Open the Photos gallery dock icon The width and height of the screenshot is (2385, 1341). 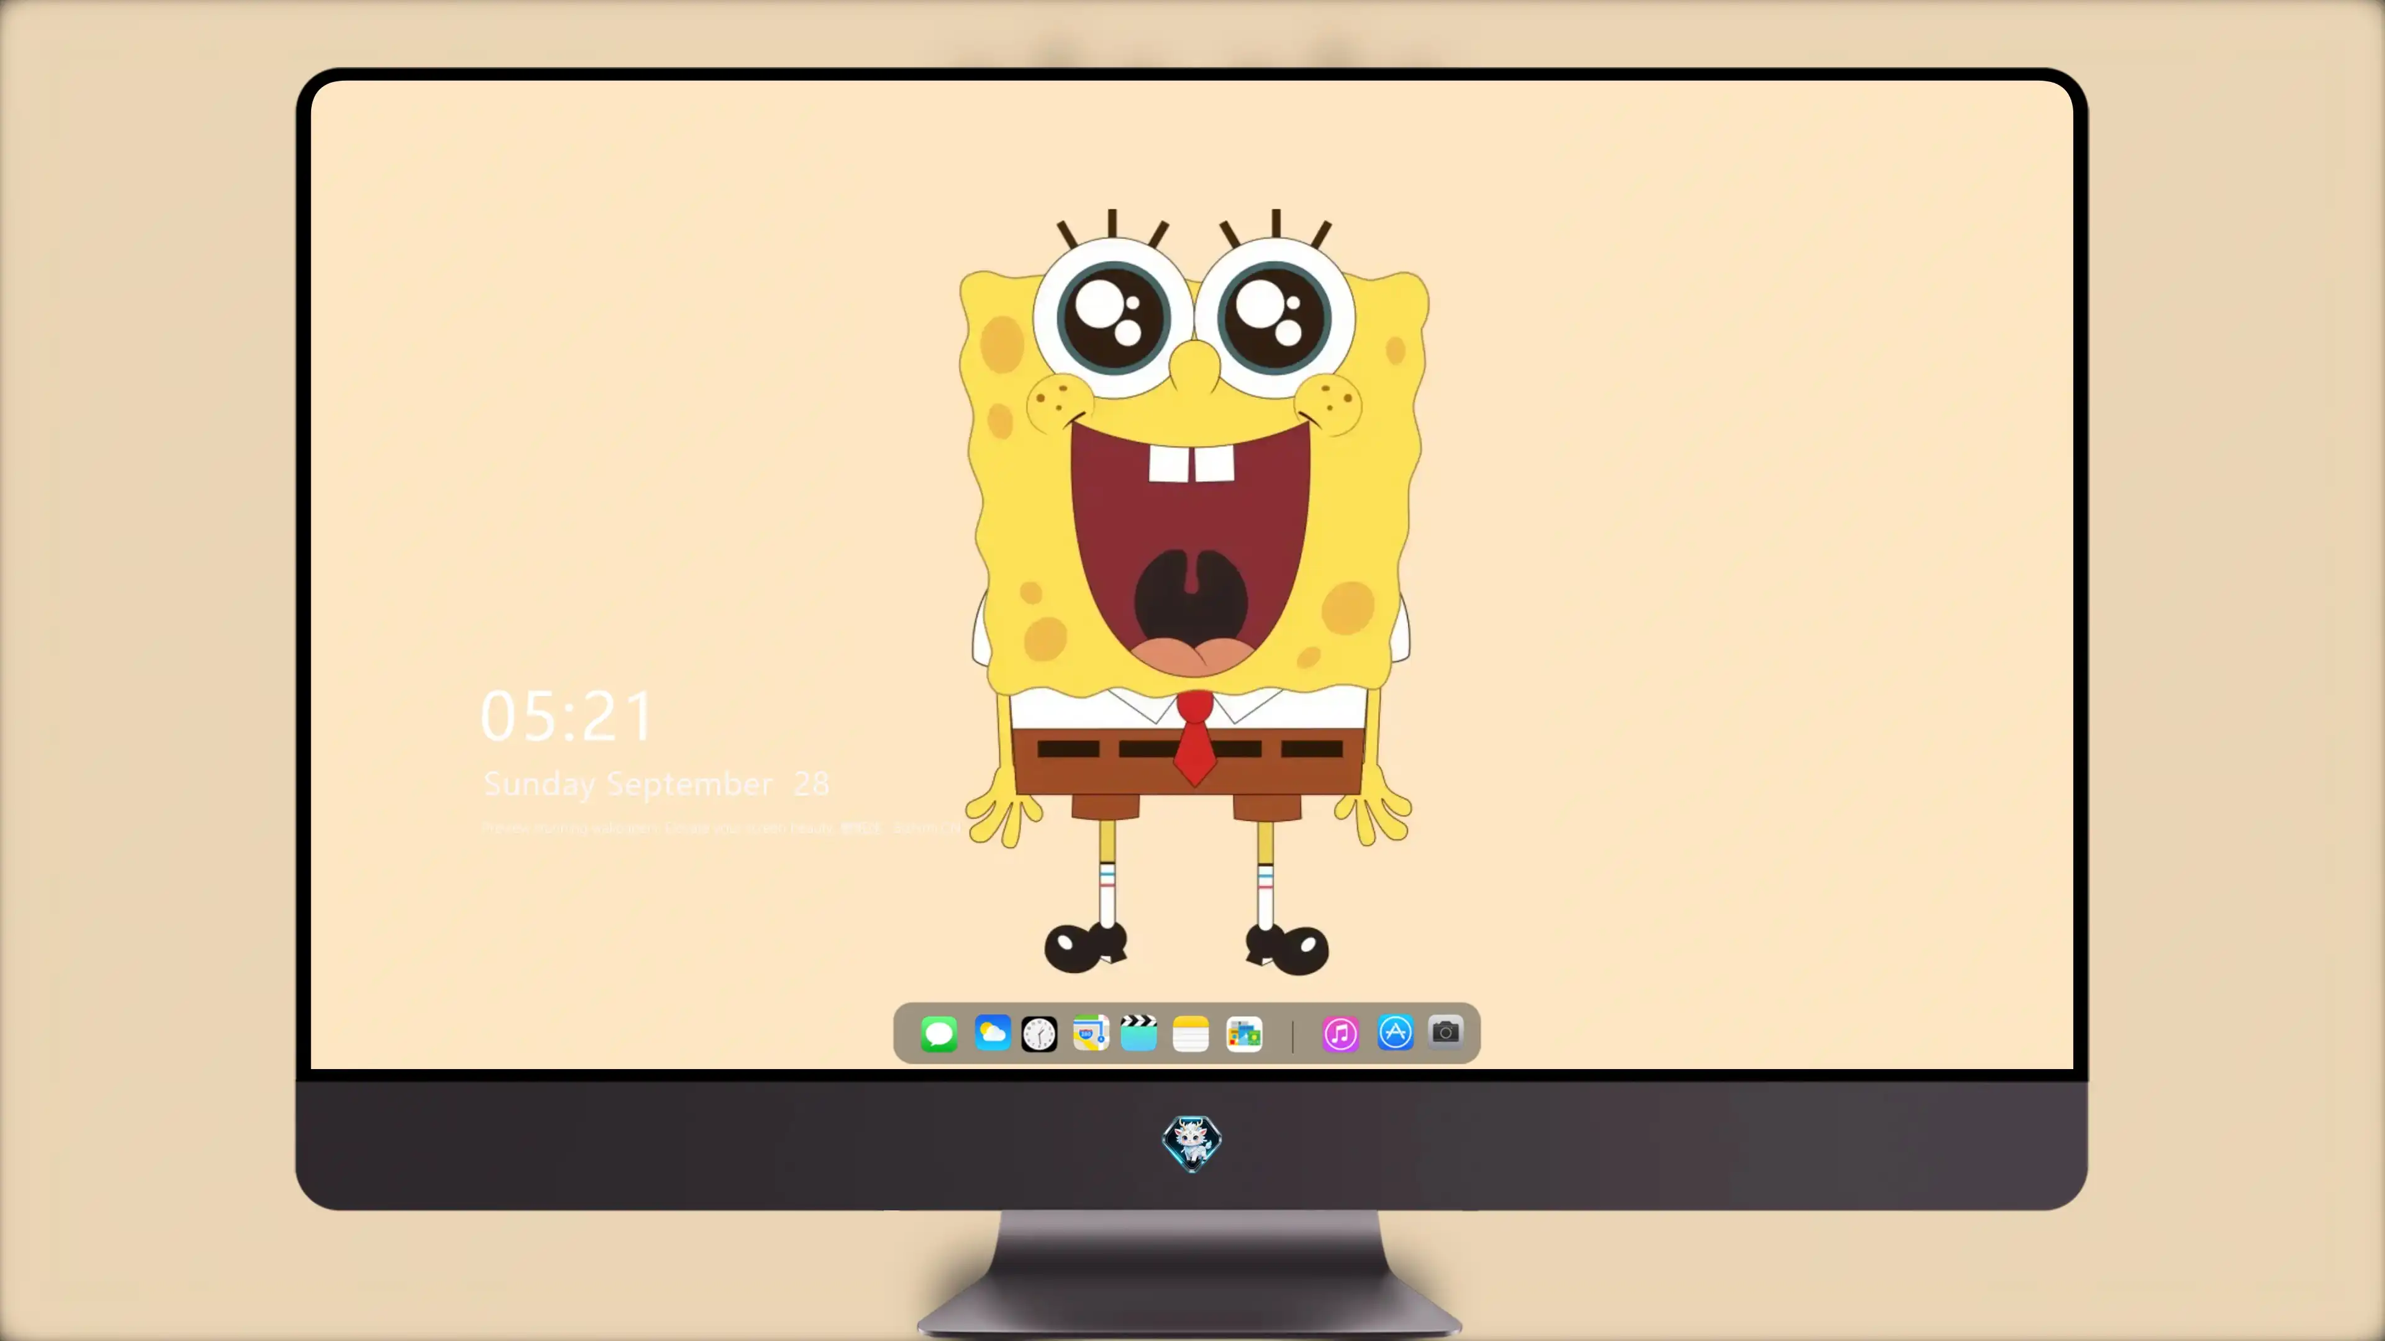pos(1244,1034)
